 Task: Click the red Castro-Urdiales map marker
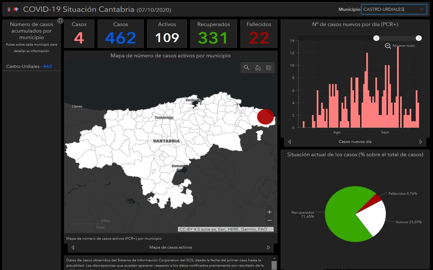(265, 117)
